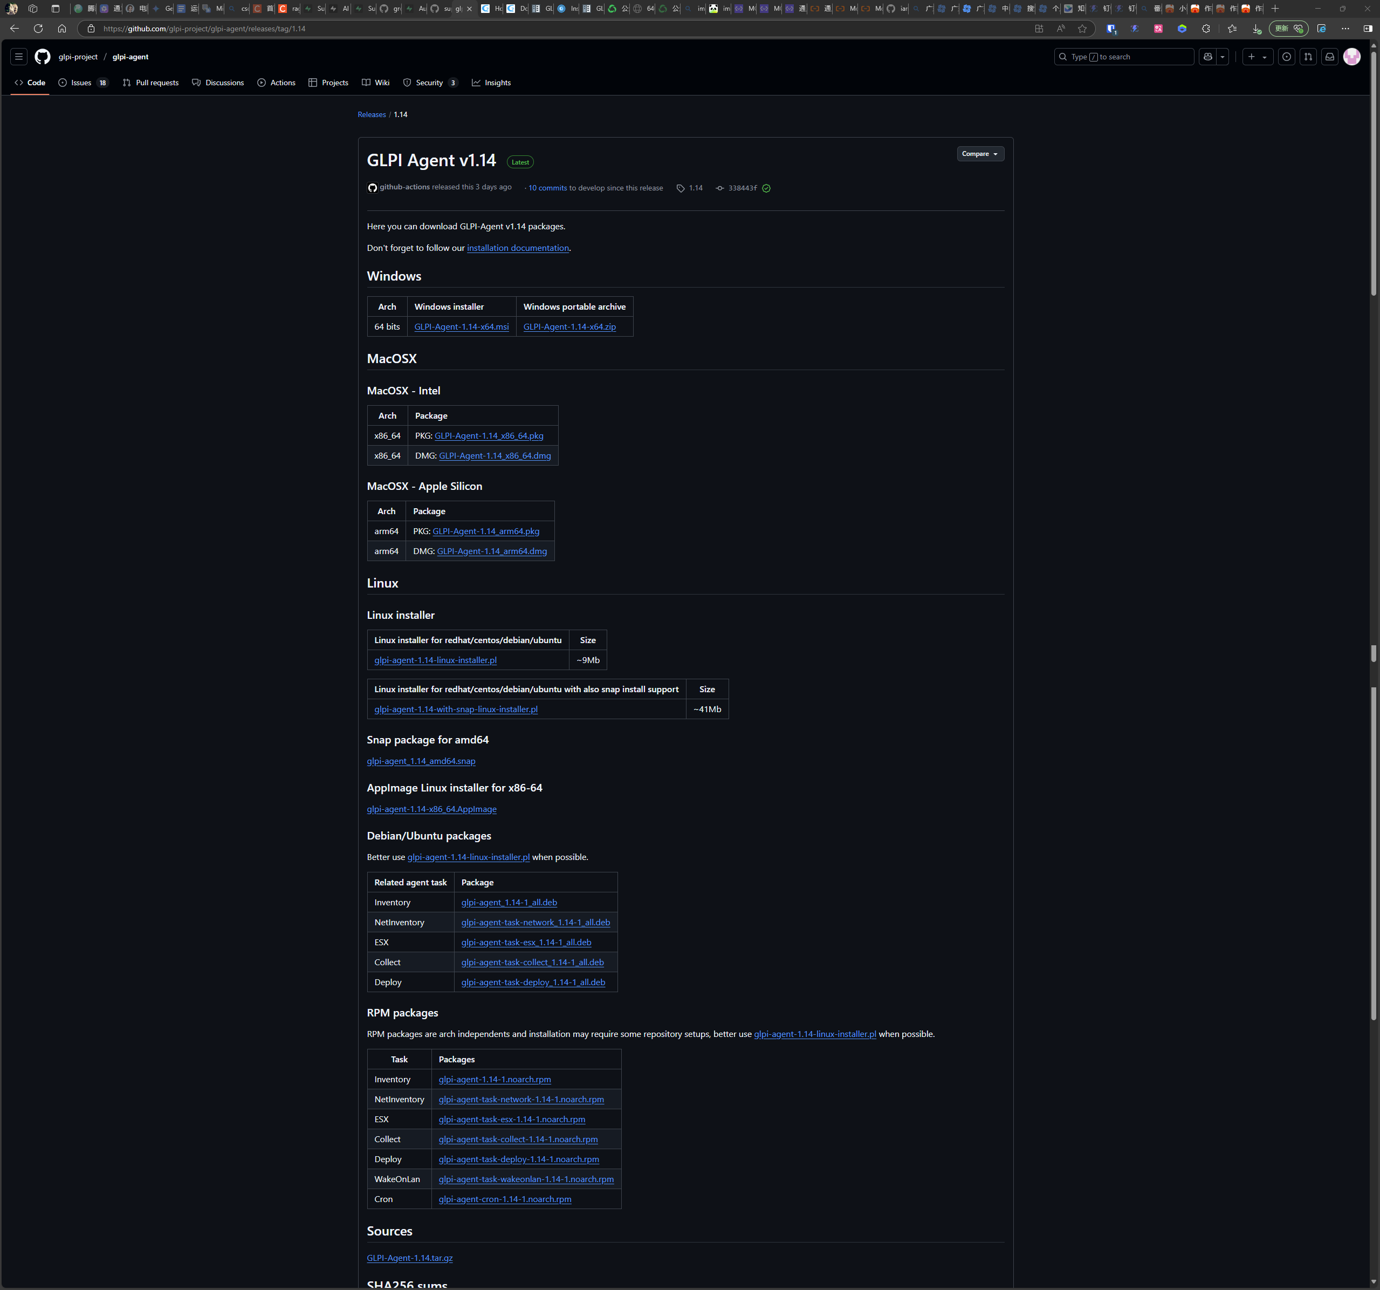
Task: Open the Bitwarden extension icon
Action: 1111,29
